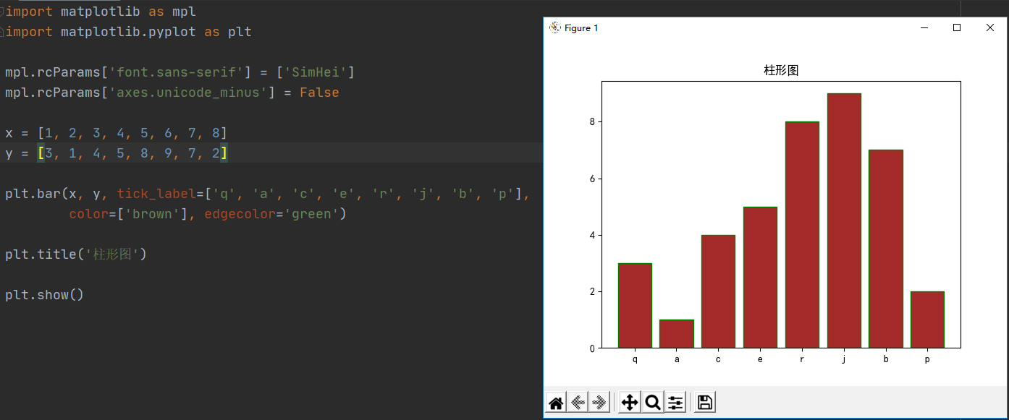
Task: Click the y-axis tick label 8
Action: tap(592, 122)
